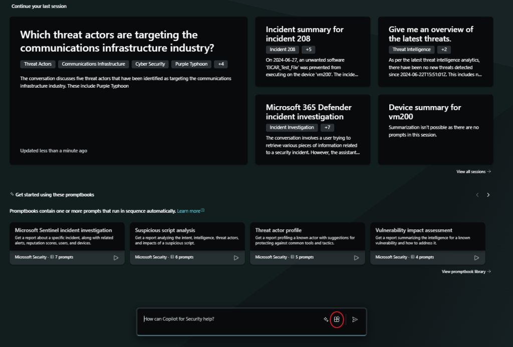
Task: Click the "Continue your last session" heading
Action: (x=39, y=6)
